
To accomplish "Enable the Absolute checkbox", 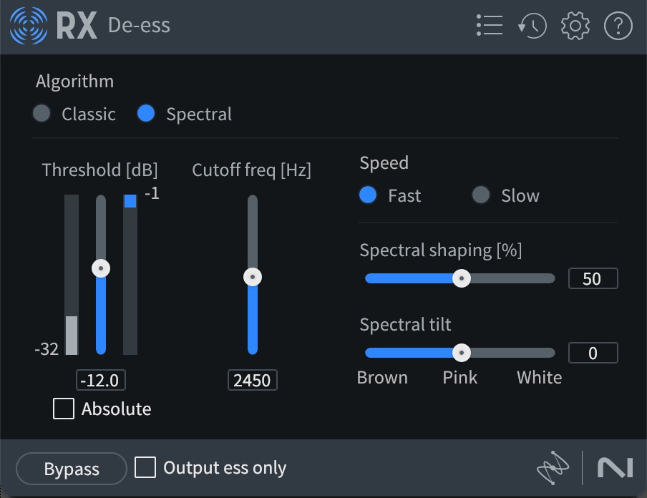I will [x=64, y=409].
